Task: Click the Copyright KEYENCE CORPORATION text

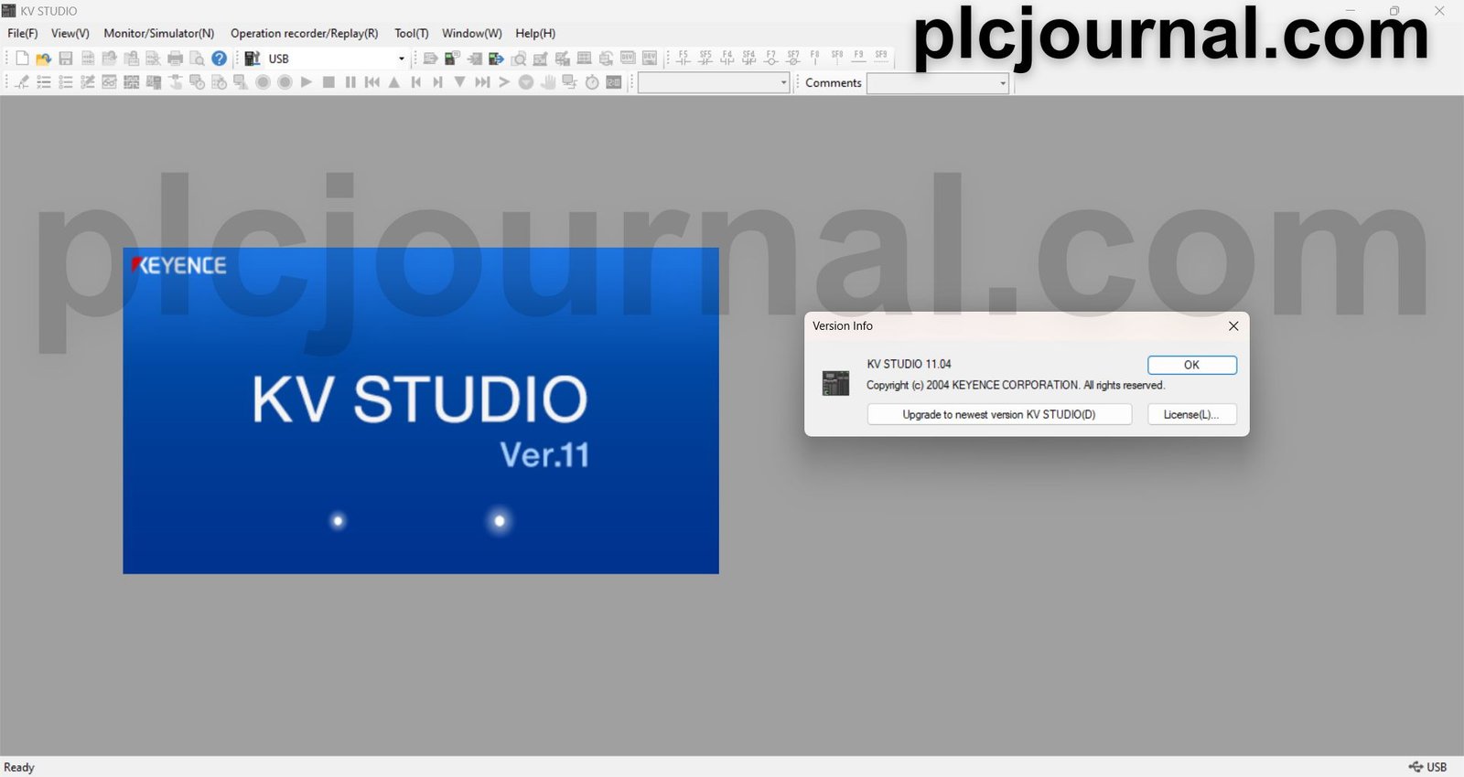Action: coord(1016,385)
